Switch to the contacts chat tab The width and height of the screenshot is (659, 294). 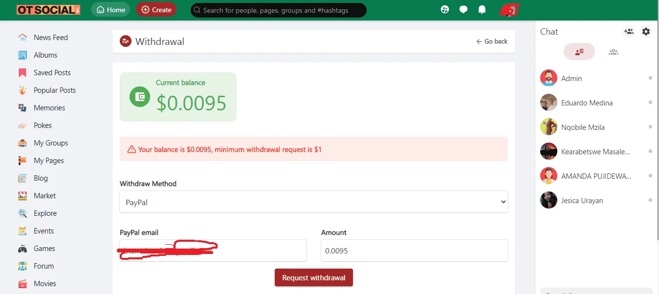point(579,52)
